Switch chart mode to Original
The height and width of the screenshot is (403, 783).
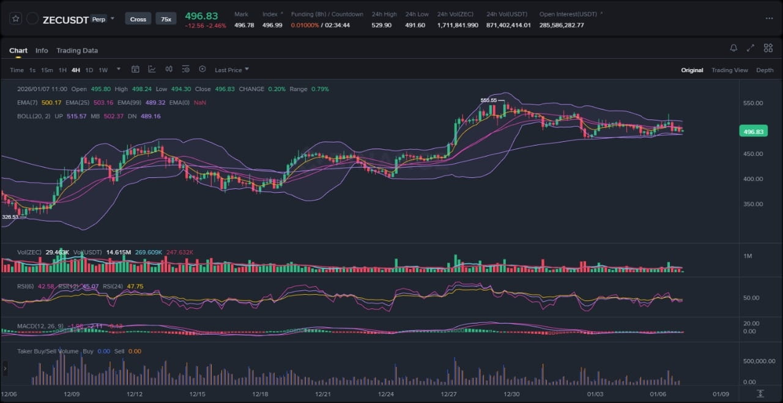(x=692, y=70)
